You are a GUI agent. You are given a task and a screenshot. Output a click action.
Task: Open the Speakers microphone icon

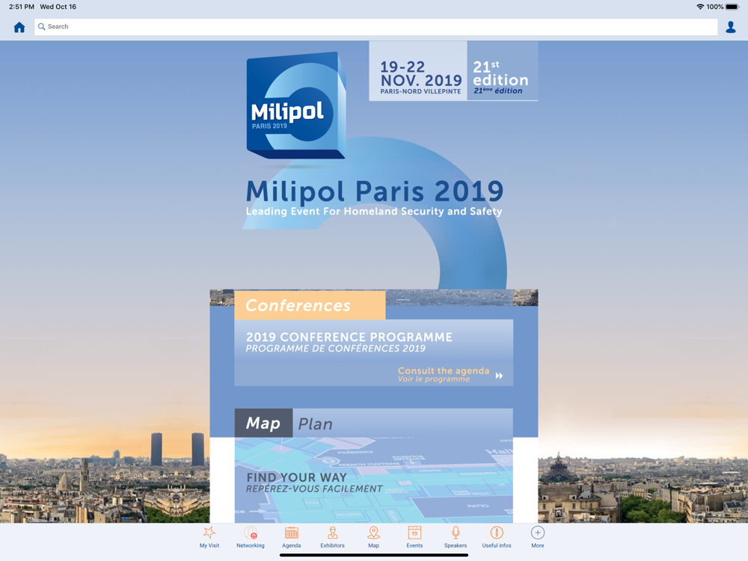pyautogui.click(x=456, y=533)
